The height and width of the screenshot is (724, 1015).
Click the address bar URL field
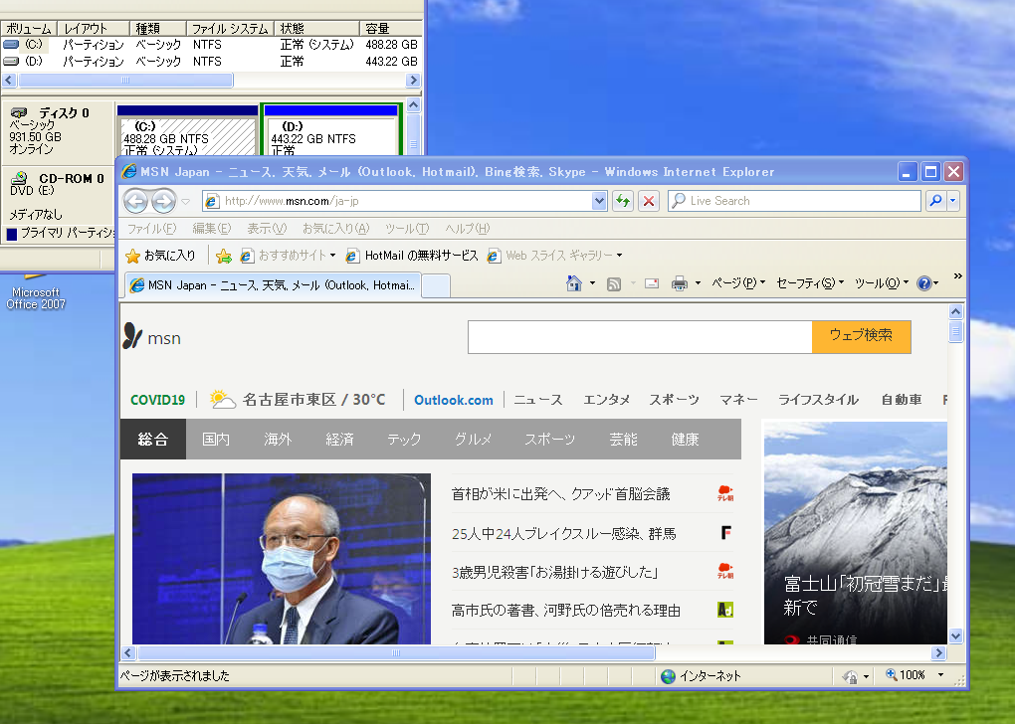pos(398,201)
